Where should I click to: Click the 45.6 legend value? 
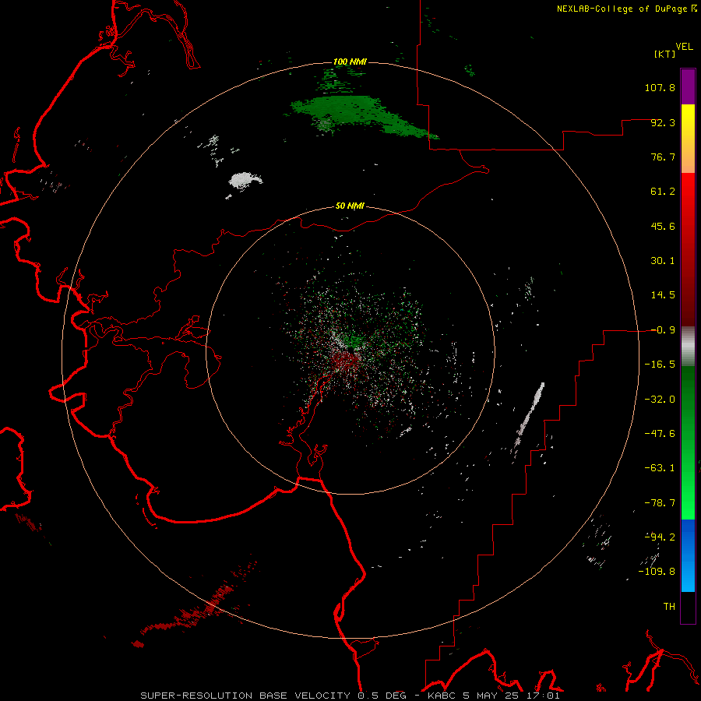point(663,226)
